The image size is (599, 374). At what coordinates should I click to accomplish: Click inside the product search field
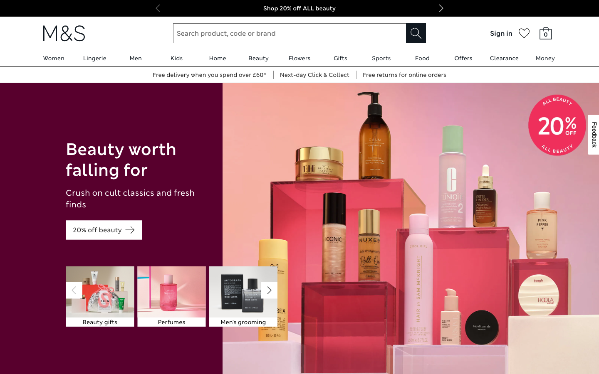coord(290,33)
